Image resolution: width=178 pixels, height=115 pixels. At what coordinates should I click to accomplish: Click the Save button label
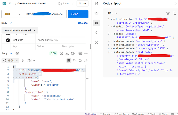[x=66, y=4]
